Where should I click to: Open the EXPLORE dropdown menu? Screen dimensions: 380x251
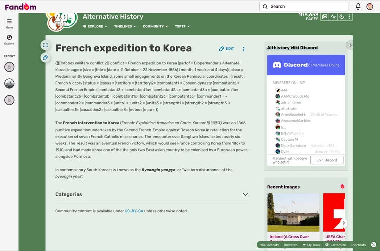(95, 26)
